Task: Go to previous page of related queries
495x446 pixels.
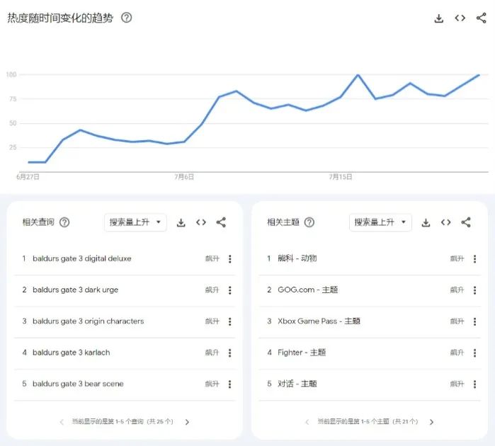Action: click(62, 422)
